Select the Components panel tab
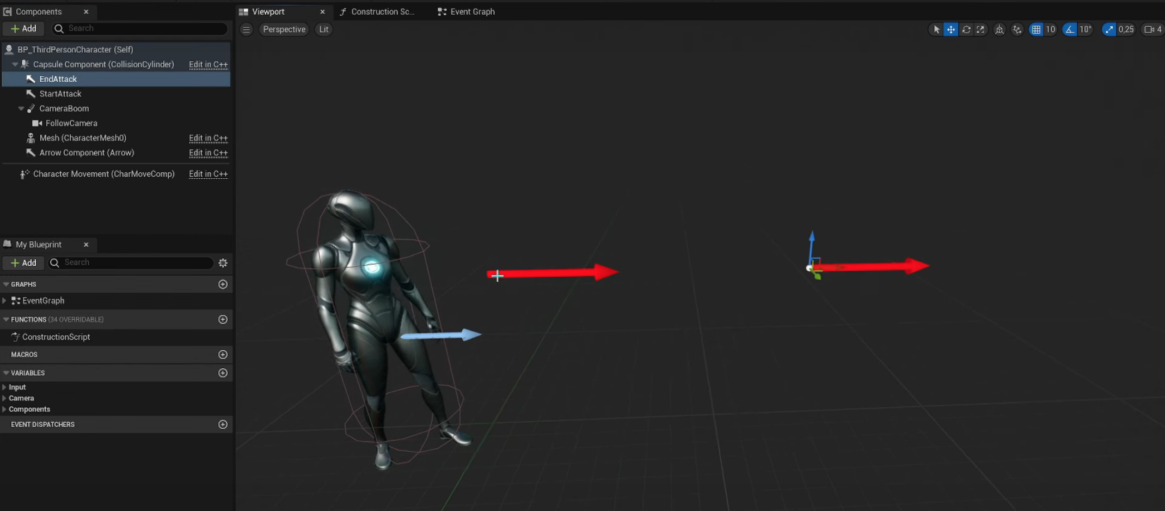 pyautogui.click(x=39, y=11)
